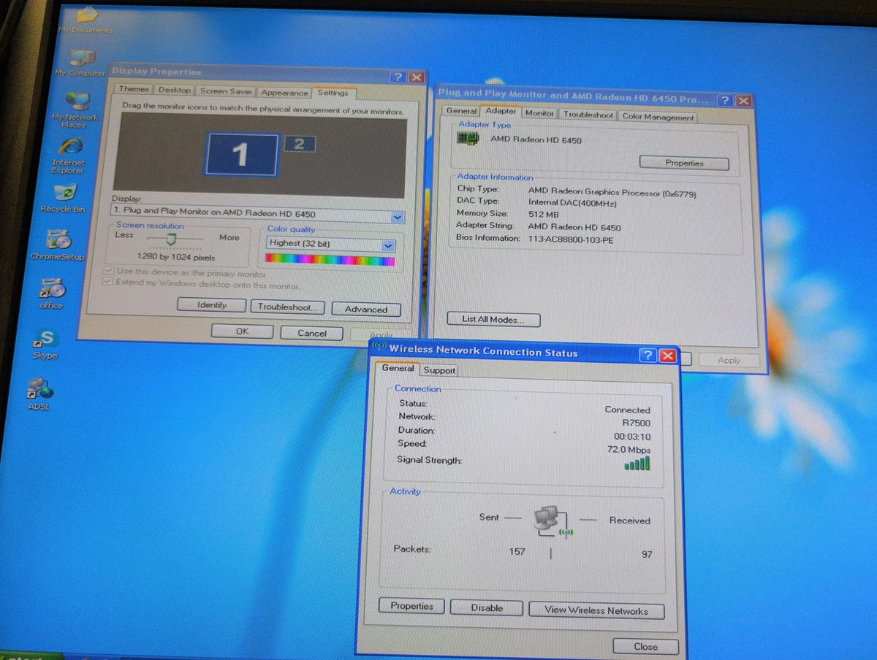The image size is (877, 660).
Task: Select the Settings tab in Display Properties
Action: pyautogui.click(x=333, y=93)
